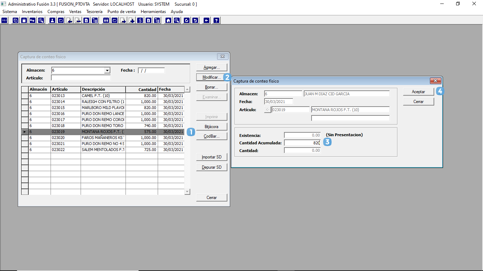Click the list report icon beside the dollar-sign group
The image size is (483, 271).
click(x=157, y=20)
